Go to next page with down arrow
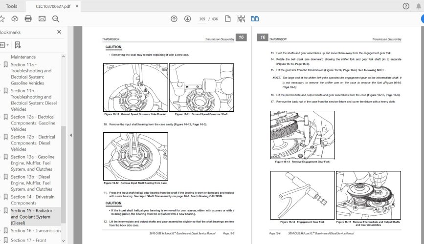Image resolution: width=424 pixels, height=244 pixels. pos(187,19)
